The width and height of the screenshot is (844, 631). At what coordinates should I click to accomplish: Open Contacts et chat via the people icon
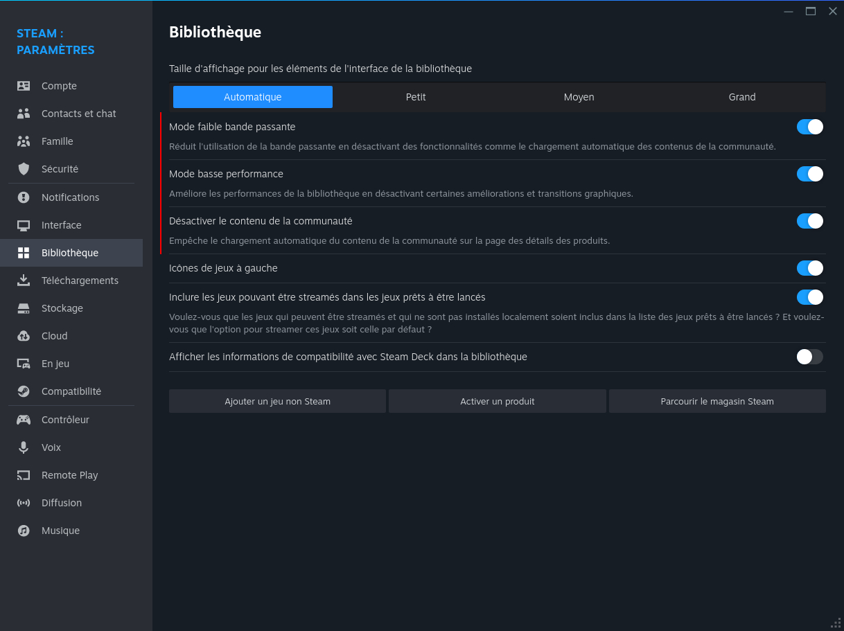[x=24, y=114]
